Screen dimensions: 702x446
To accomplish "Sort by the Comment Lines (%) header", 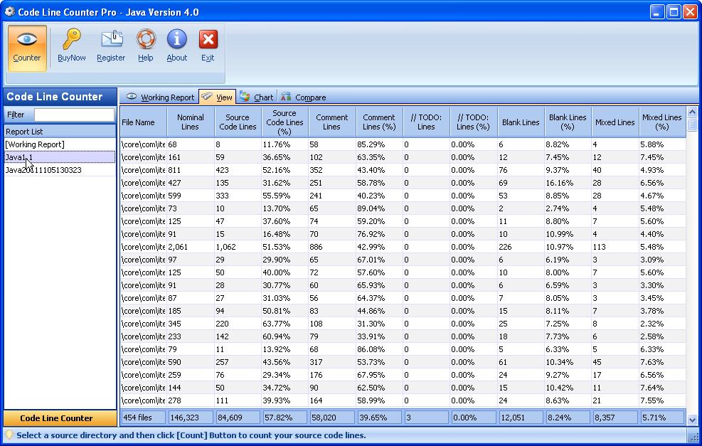I will [379, 122].
